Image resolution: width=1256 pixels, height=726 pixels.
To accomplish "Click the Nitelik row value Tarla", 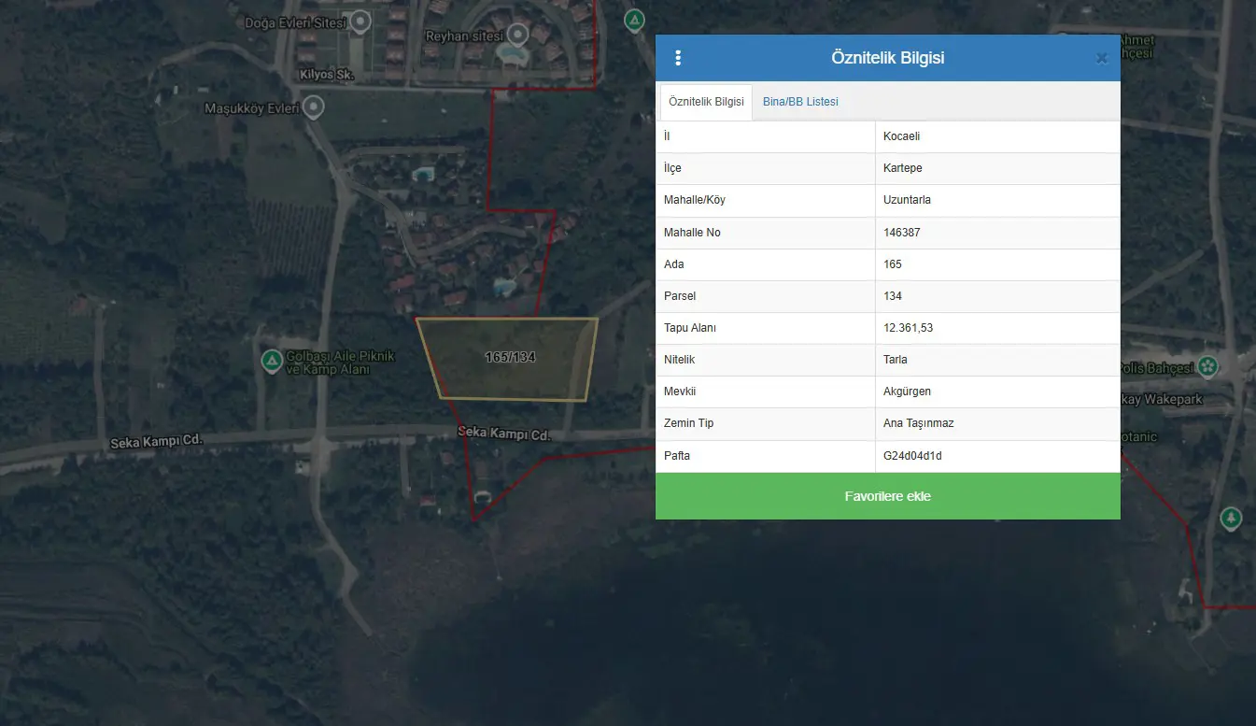I will pos(896,360).
